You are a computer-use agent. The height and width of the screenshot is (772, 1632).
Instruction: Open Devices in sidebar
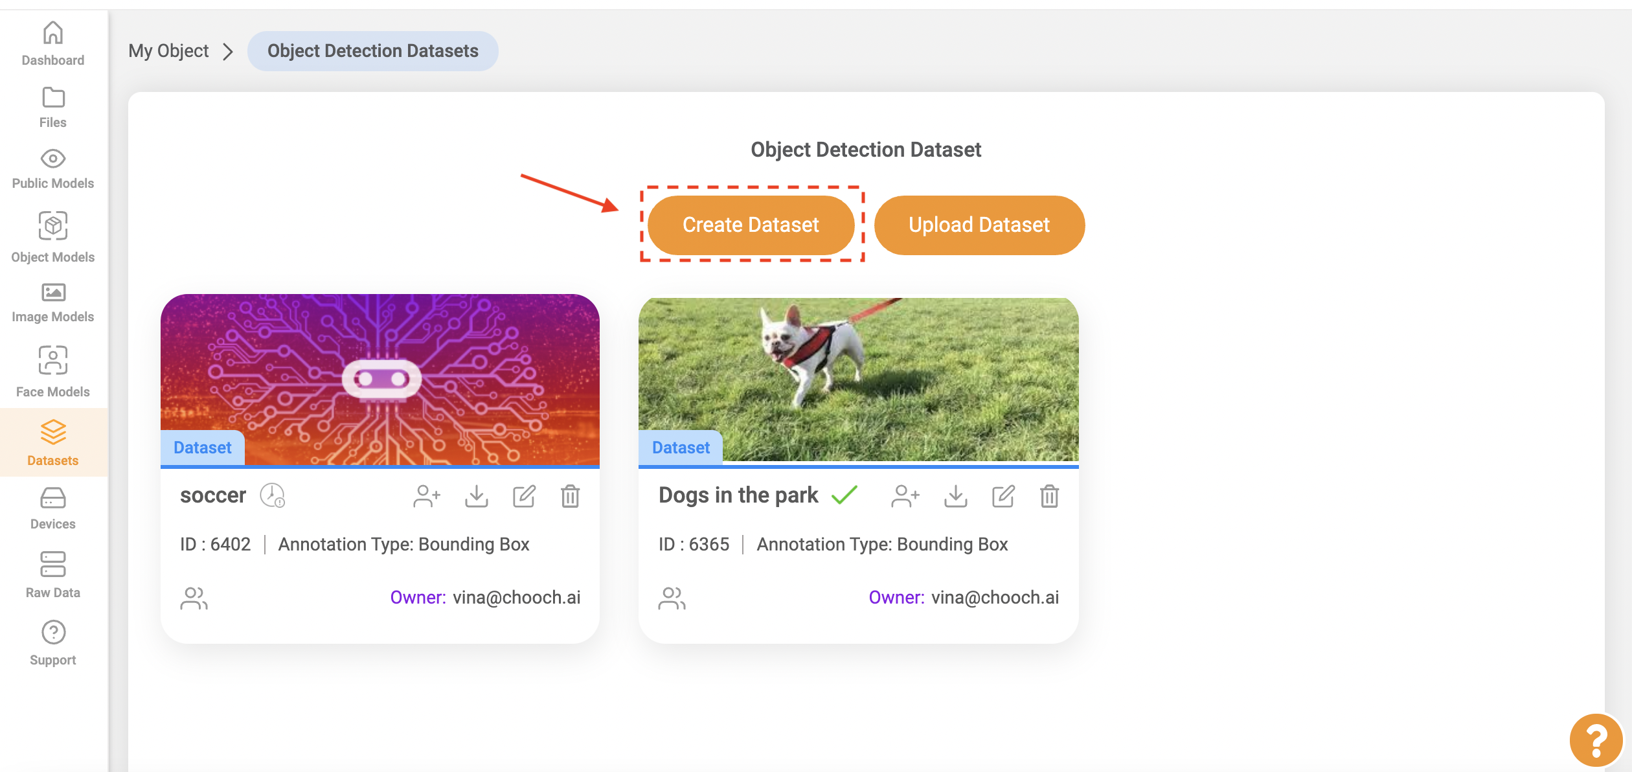pyautogui.click(x=53, y=508)
